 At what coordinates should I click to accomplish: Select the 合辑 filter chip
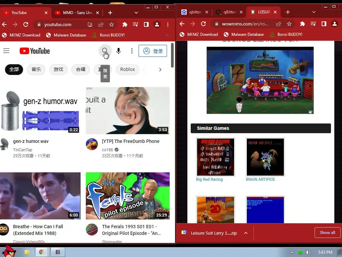click(x=80, y=70)
